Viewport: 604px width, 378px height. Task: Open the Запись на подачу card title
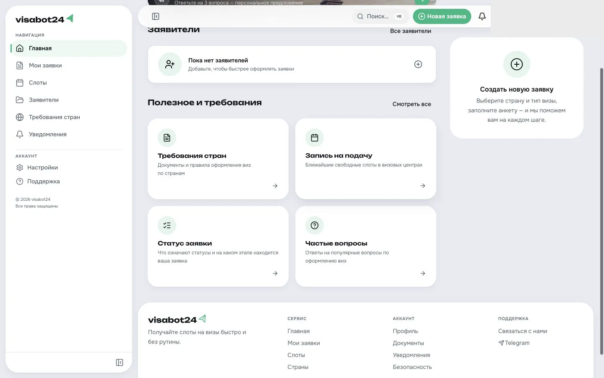tap(339, 156)
